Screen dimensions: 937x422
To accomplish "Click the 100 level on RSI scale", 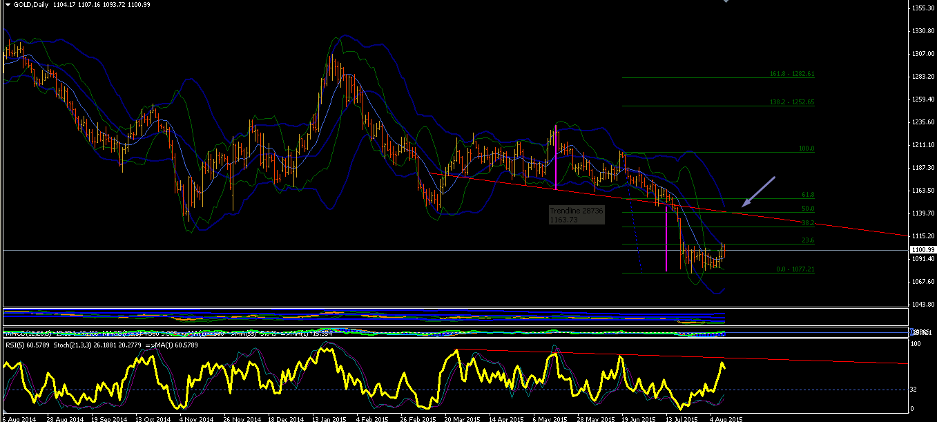I will [914, 343].
